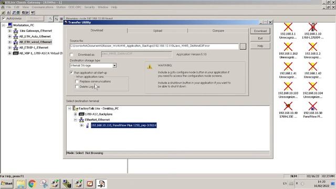Click the 192.168.10.40 1769-L33E device icon

click(x=288, y=106)
